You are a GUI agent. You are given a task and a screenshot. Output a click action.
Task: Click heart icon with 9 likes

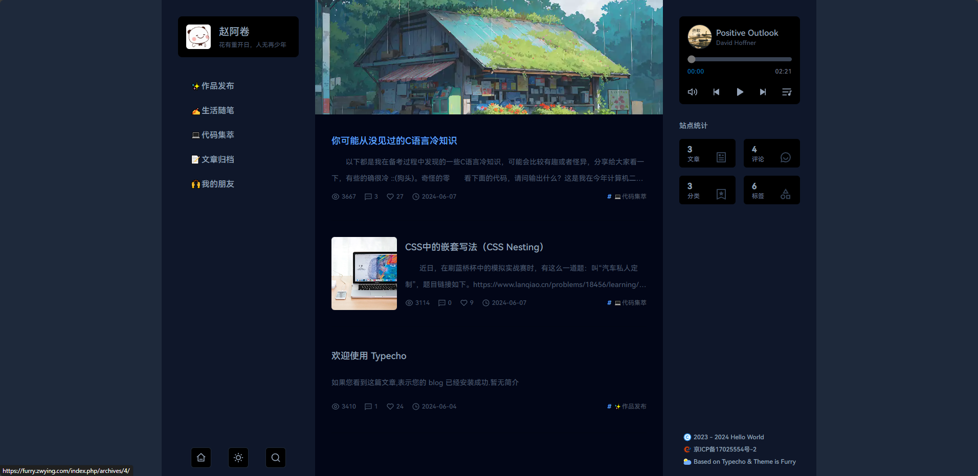pos(464,303)
